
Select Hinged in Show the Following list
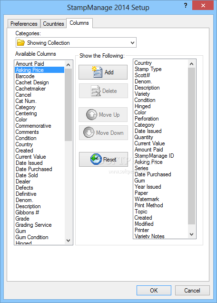point(161,106)
